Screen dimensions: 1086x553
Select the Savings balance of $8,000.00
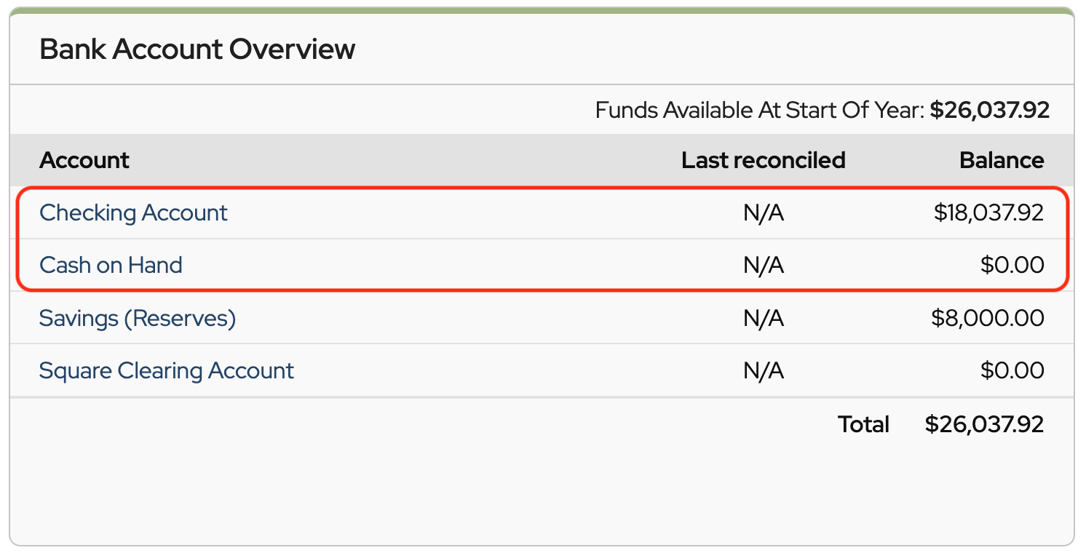click(987, 318)
